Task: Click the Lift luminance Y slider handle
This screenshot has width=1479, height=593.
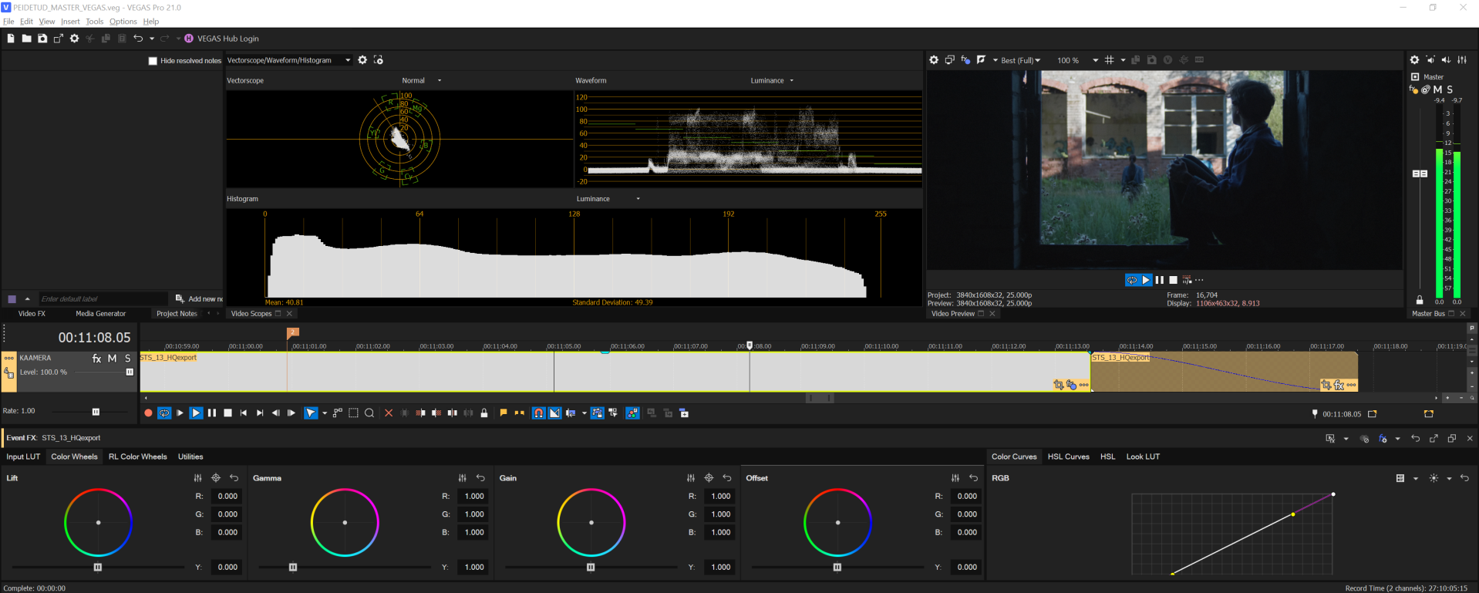Action: tap(98, 567)
